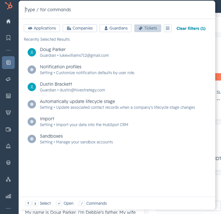Click the HubSpot sprocket logo
Screen dimensions: 221x214
pos(9,6)
